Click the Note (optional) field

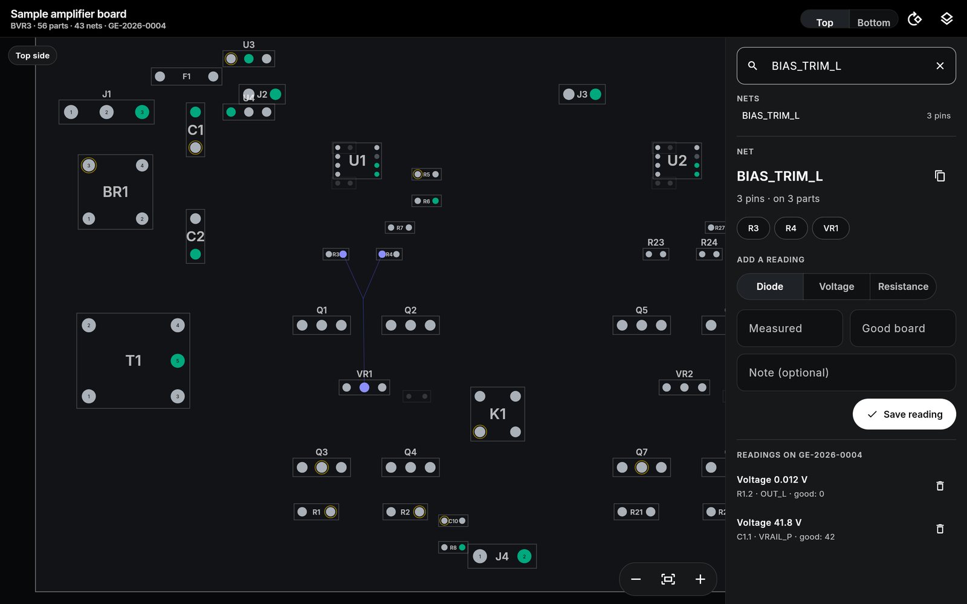pos(846,373)
